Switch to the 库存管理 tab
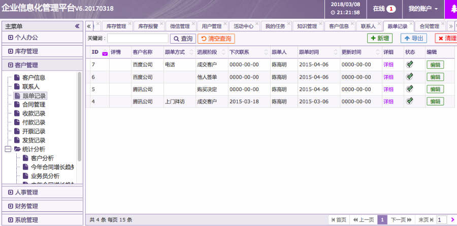The image size is (457, 226). point(116,26)
